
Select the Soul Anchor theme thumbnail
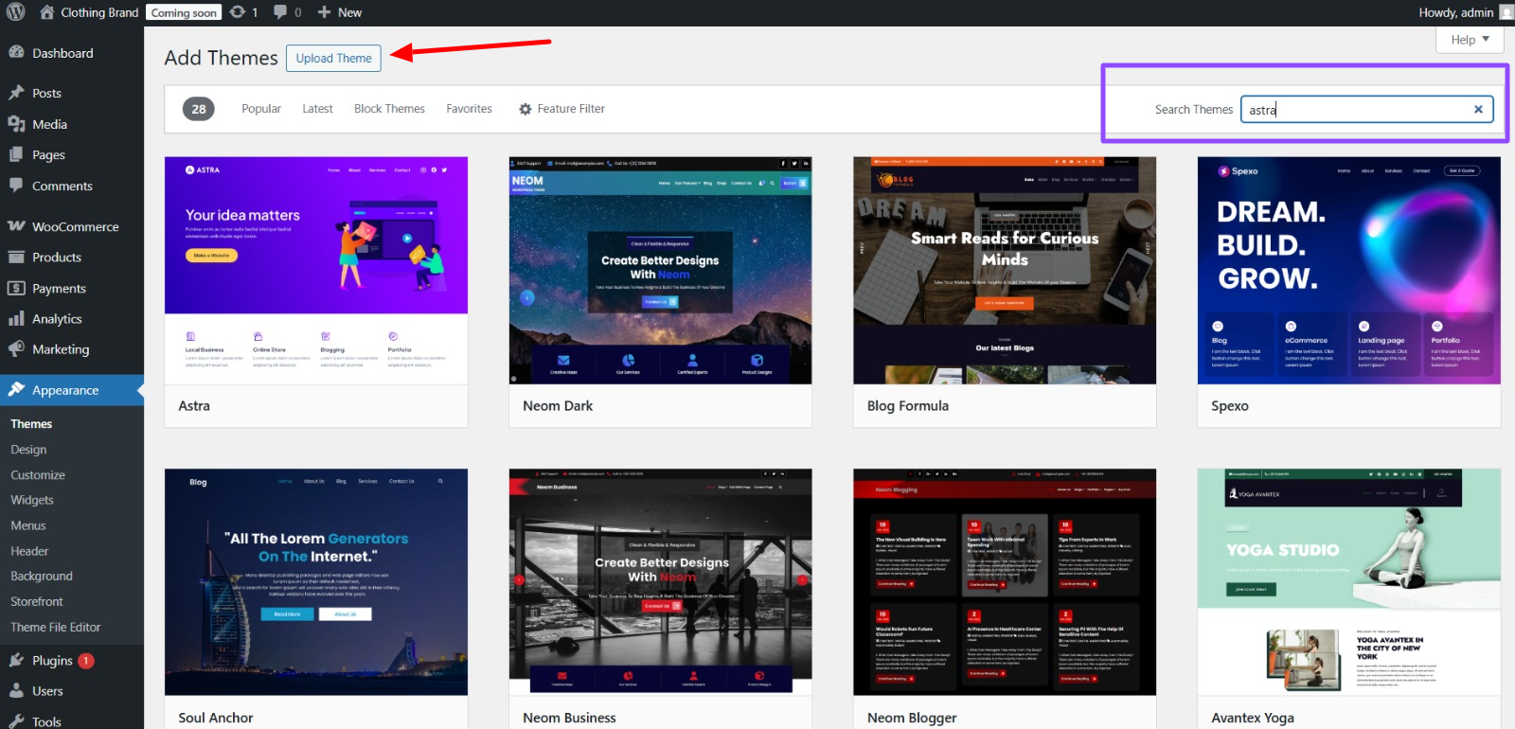[316, 582]
